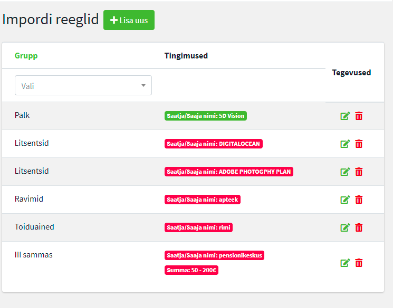Delete the DIGITALOCEAN rule with trash icon

(359, 144)
